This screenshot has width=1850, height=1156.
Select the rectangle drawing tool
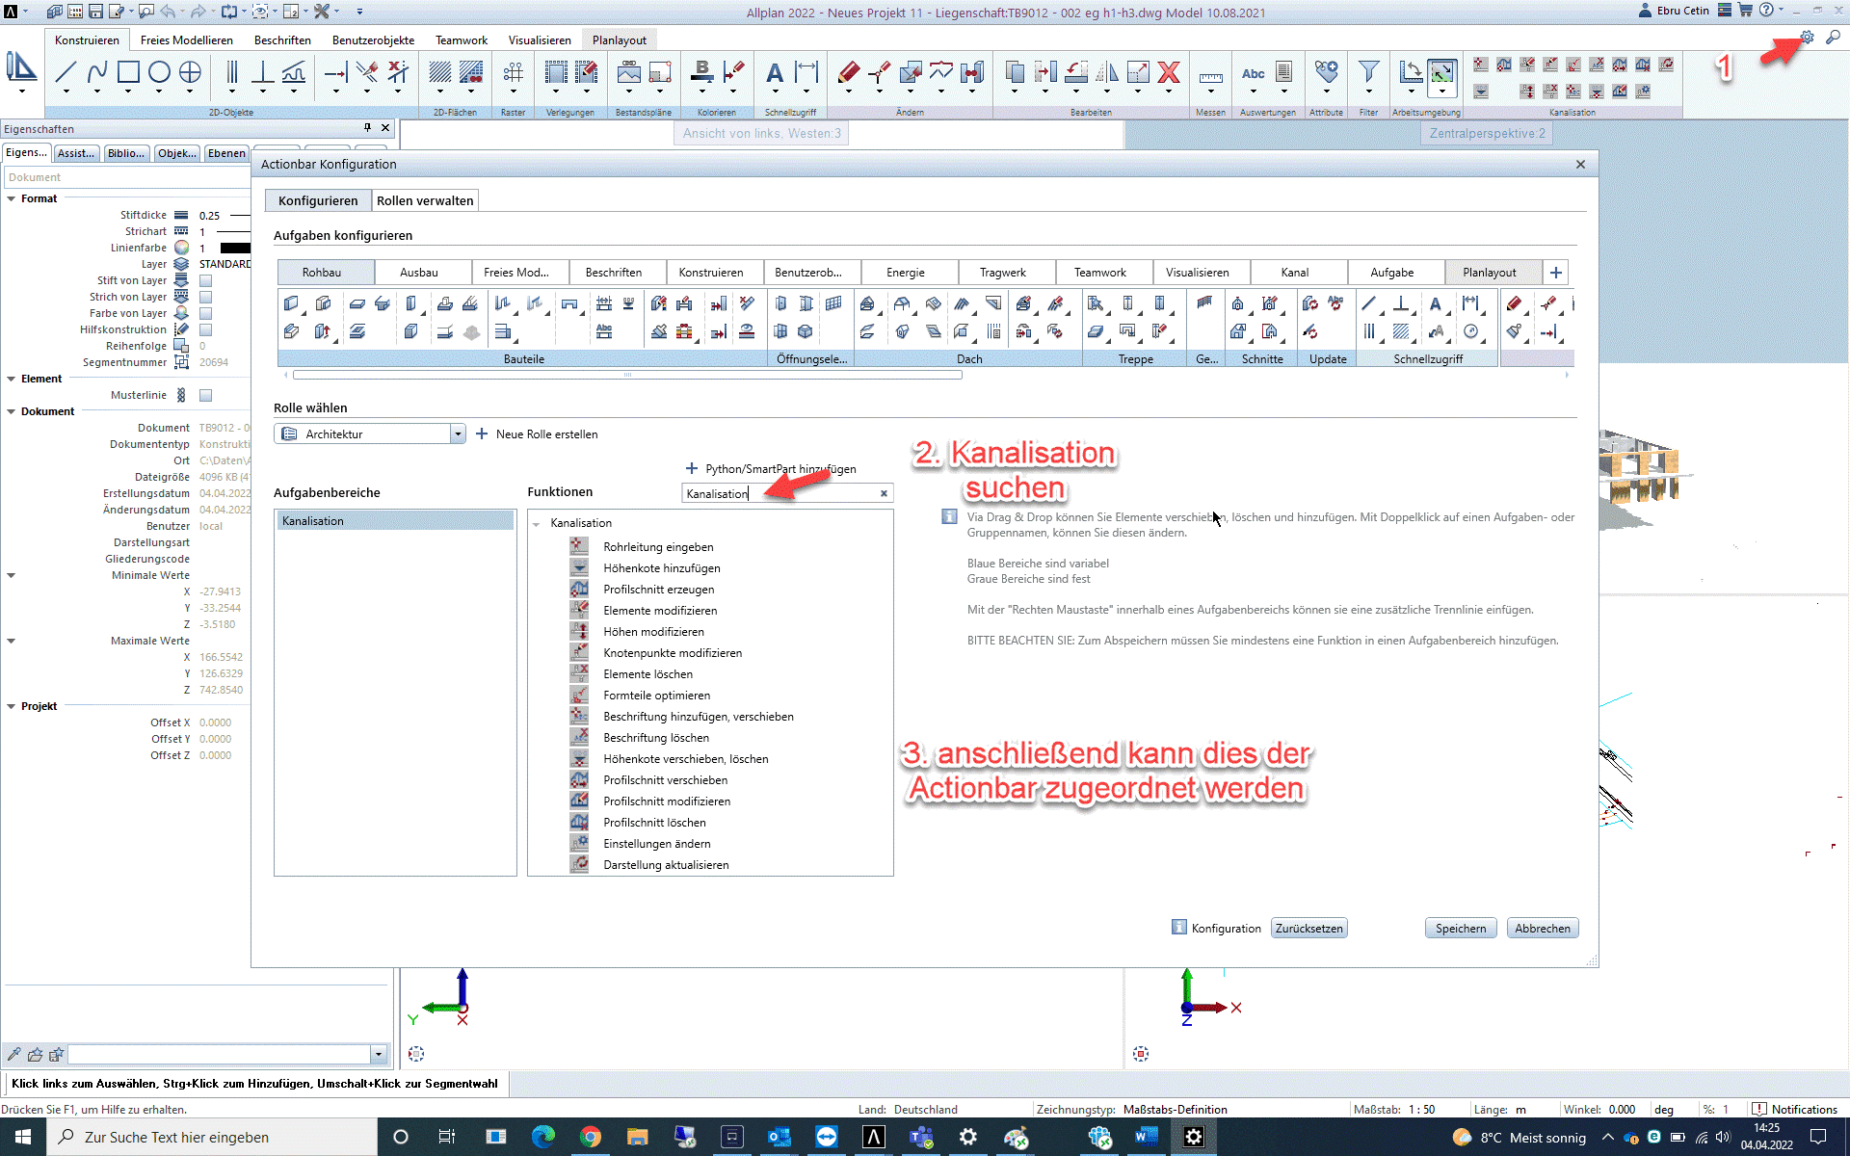coord(128,72)
